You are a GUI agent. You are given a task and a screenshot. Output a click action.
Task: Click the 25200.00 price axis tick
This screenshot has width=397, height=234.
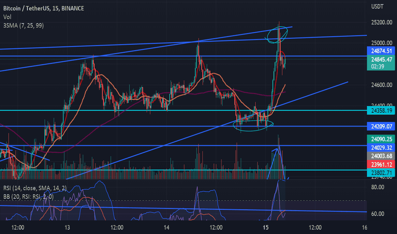382,23
